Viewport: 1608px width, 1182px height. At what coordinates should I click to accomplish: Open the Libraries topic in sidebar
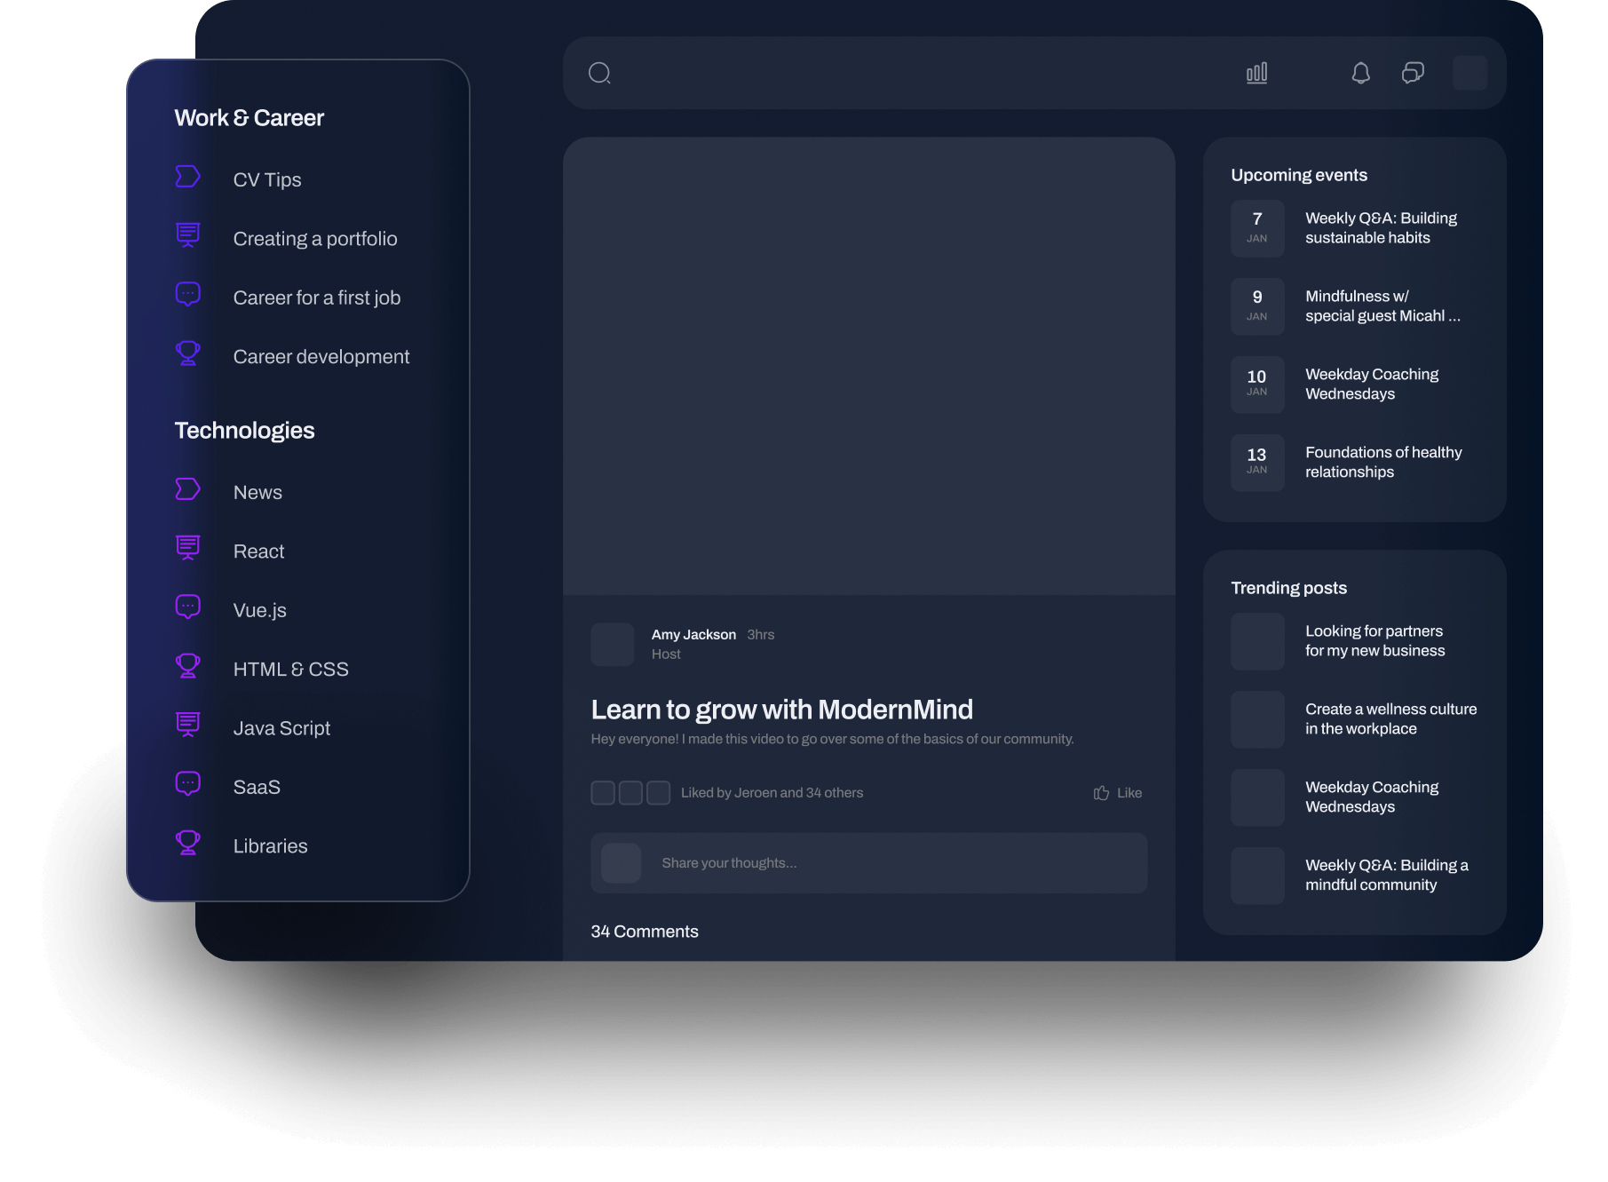270,846
